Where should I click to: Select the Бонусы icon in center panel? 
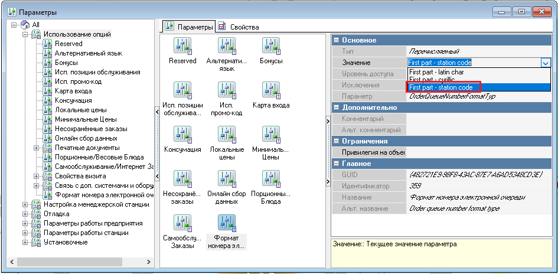click(270, 47)
